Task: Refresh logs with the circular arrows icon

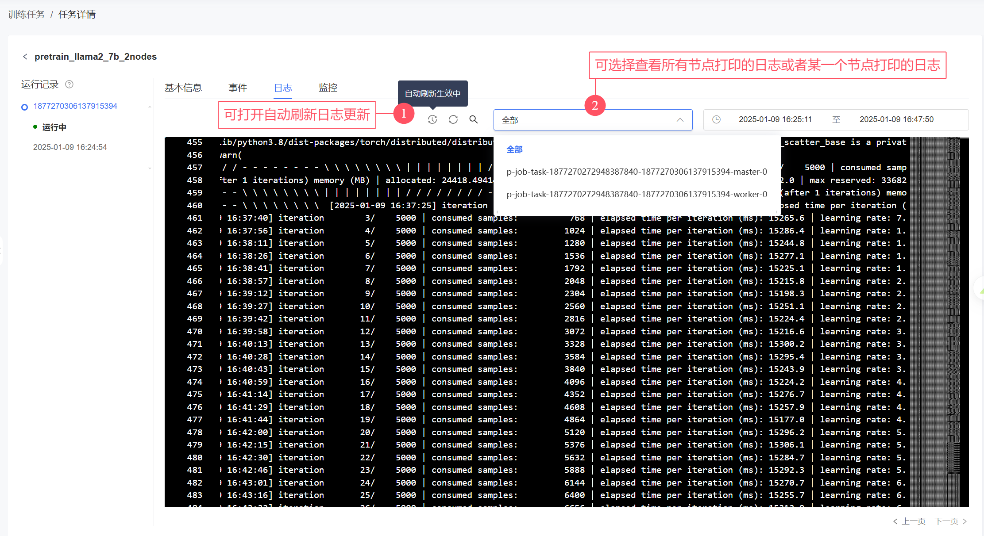Action: (453, 119)
